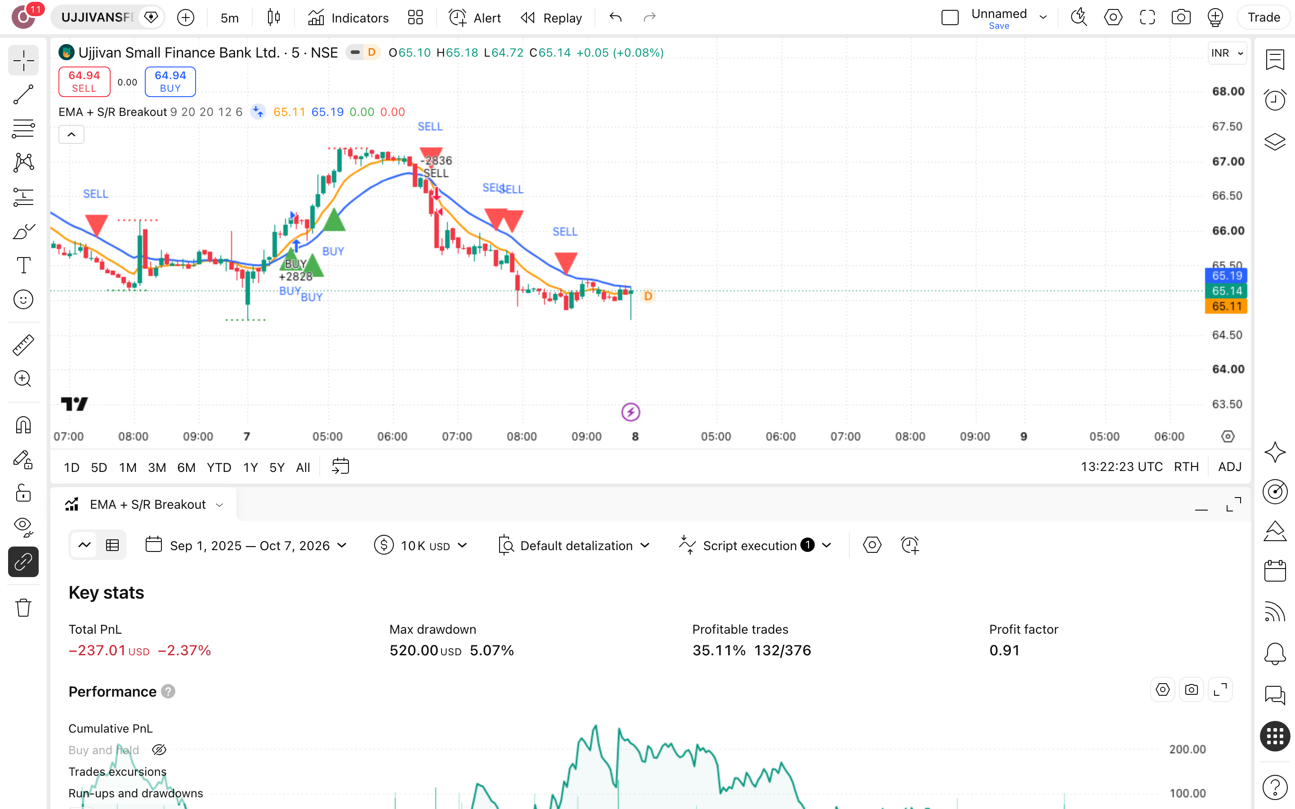Screen dimensions: 1295x809
Task: Maximize the strategy tester panel
Action: click(x=1233, y=505)
